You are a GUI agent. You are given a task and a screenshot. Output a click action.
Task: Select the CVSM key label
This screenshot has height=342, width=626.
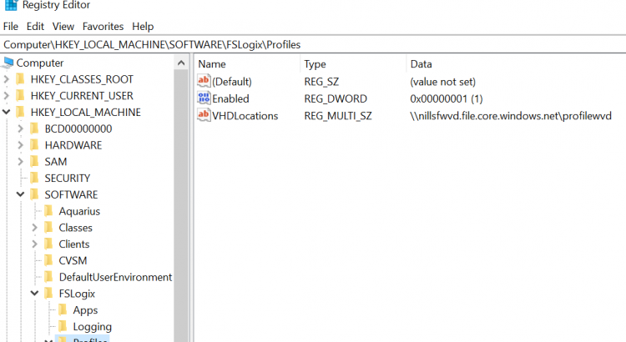tap(73, 260)
